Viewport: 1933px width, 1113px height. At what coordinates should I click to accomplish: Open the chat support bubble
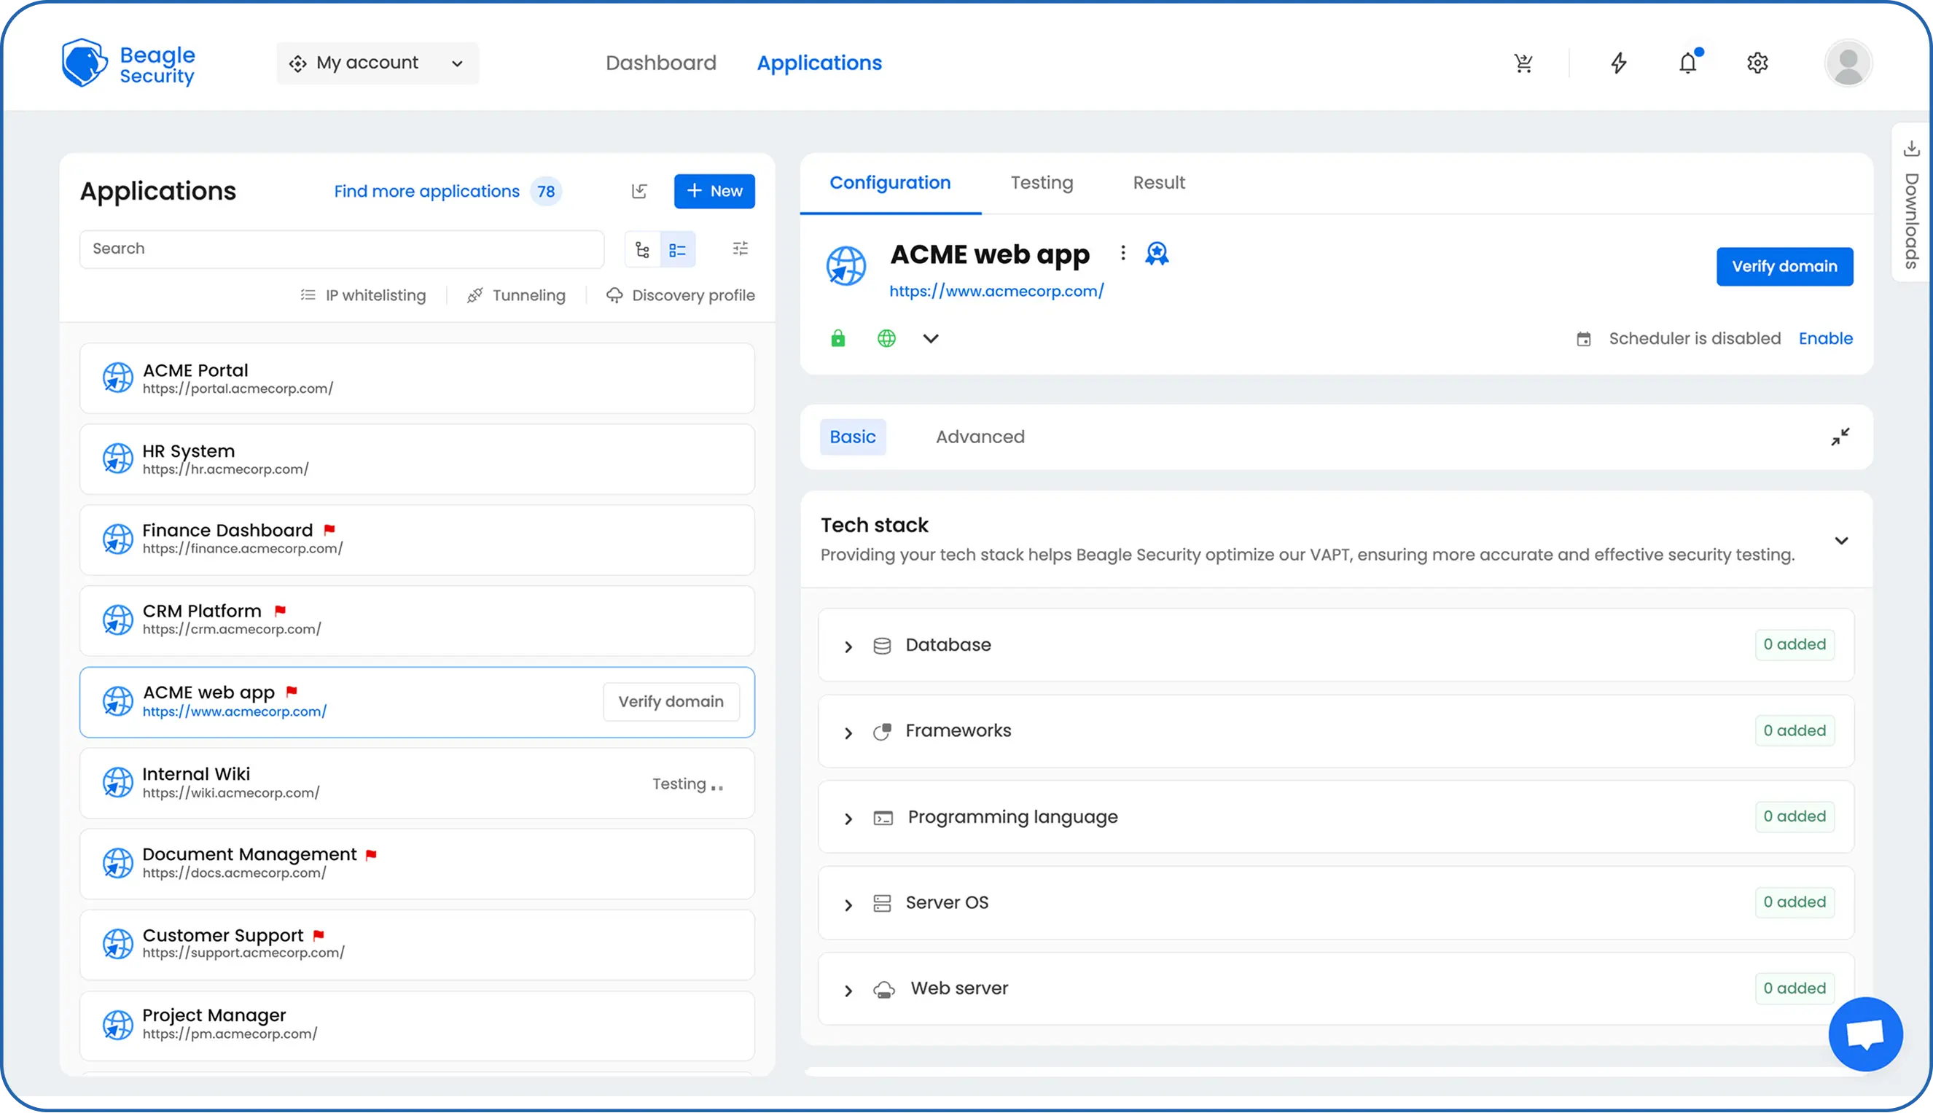[x=1864, y=1034]
